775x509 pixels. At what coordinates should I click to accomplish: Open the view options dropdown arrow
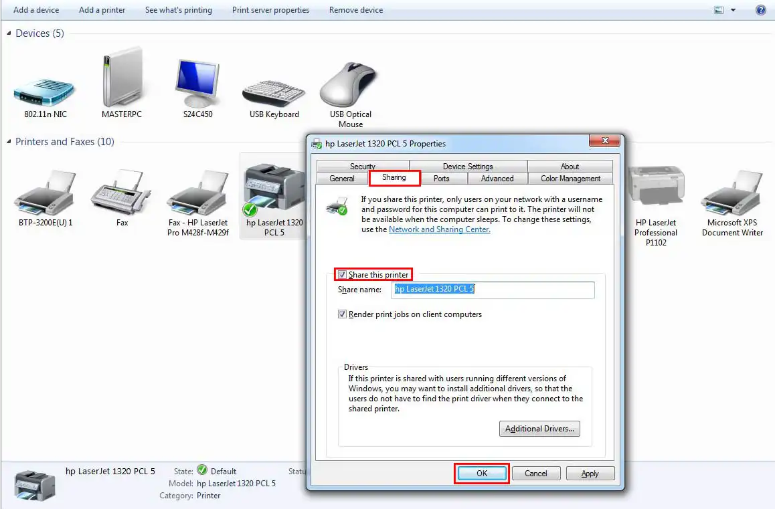(734, 10)
